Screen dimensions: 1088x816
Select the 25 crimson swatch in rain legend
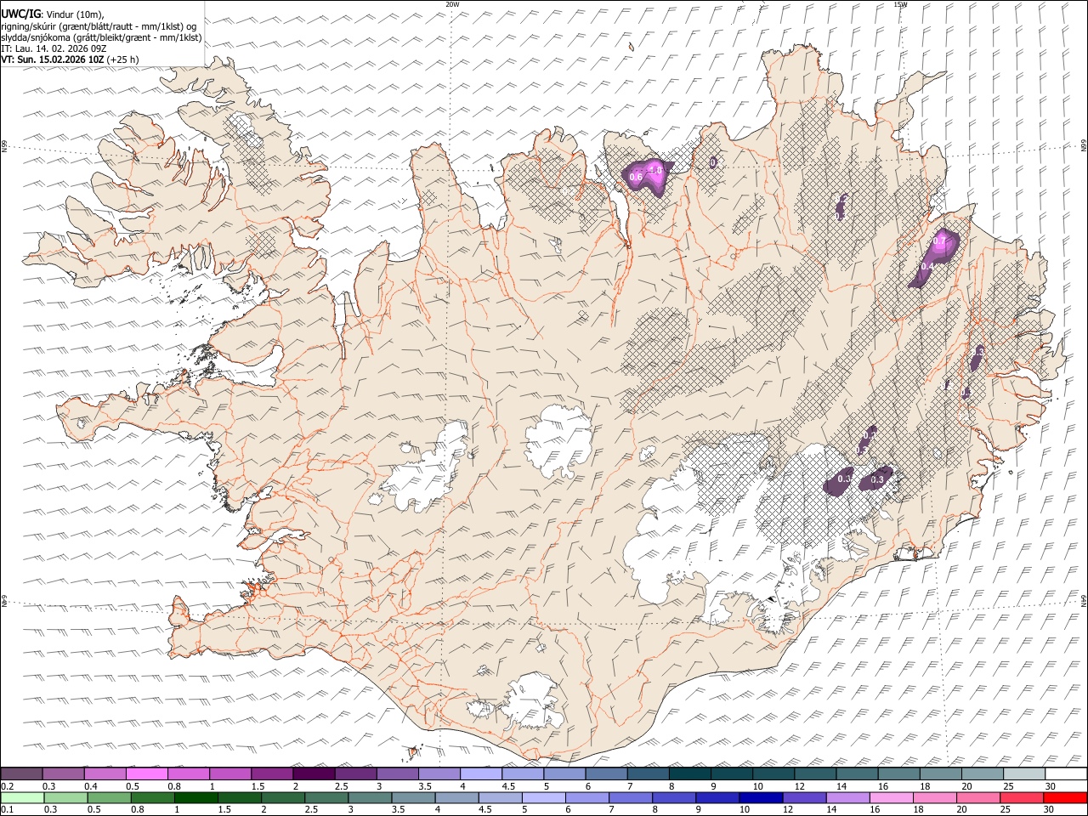1022,797
